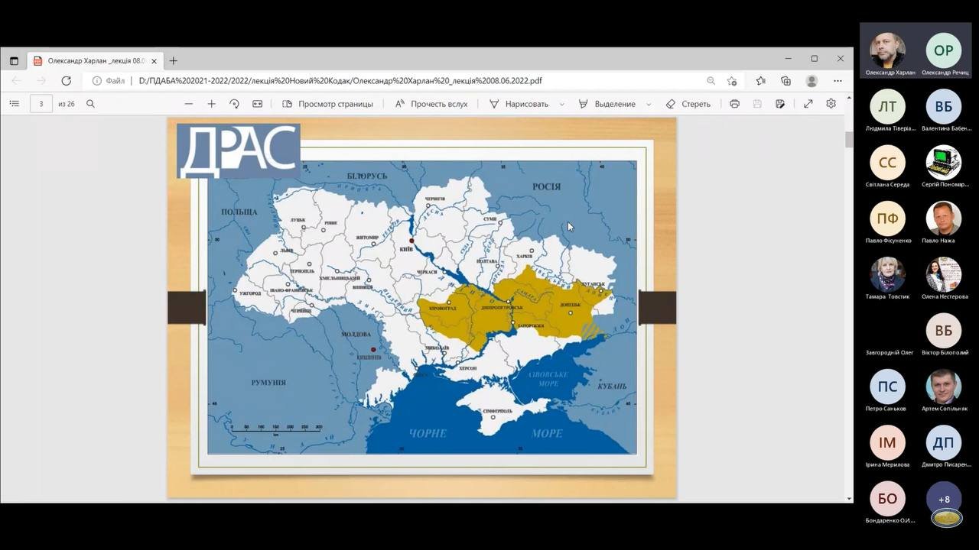
Task: Print the PDF document
Action: [x=734, y=104]
